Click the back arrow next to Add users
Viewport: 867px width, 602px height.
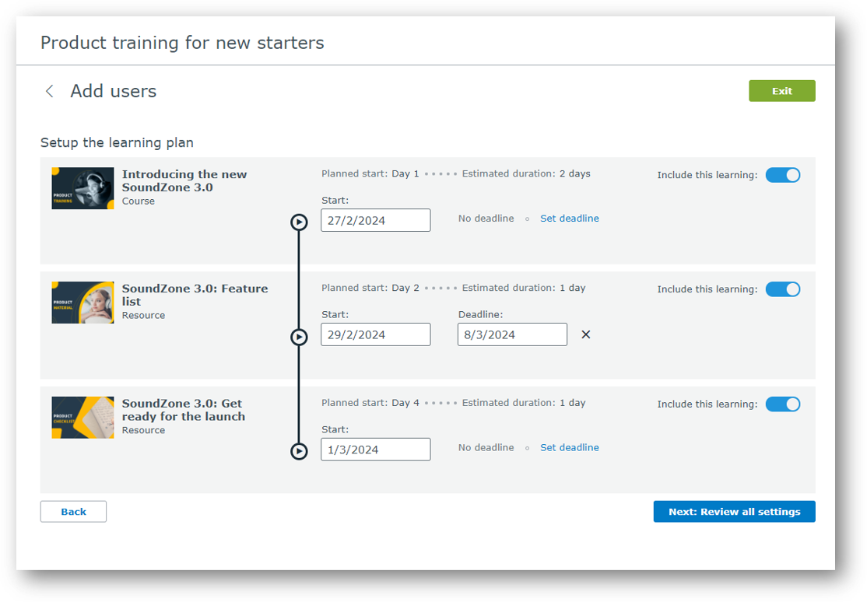pyautogui.click(x=49, y=90)
